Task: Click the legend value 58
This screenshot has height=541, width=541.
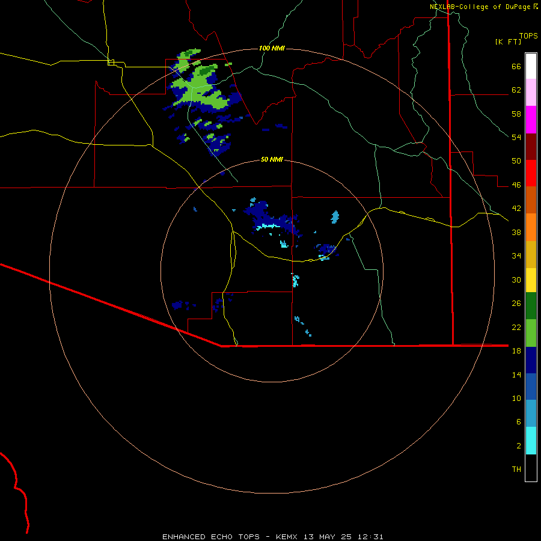Action: 516,114
